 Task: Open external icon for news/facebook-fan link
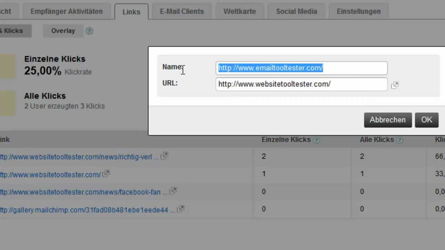(173, 191)
